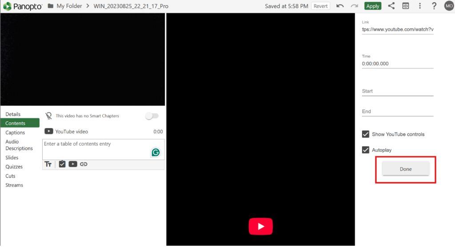Disable the Autoplay checkbox

point(366,150)
